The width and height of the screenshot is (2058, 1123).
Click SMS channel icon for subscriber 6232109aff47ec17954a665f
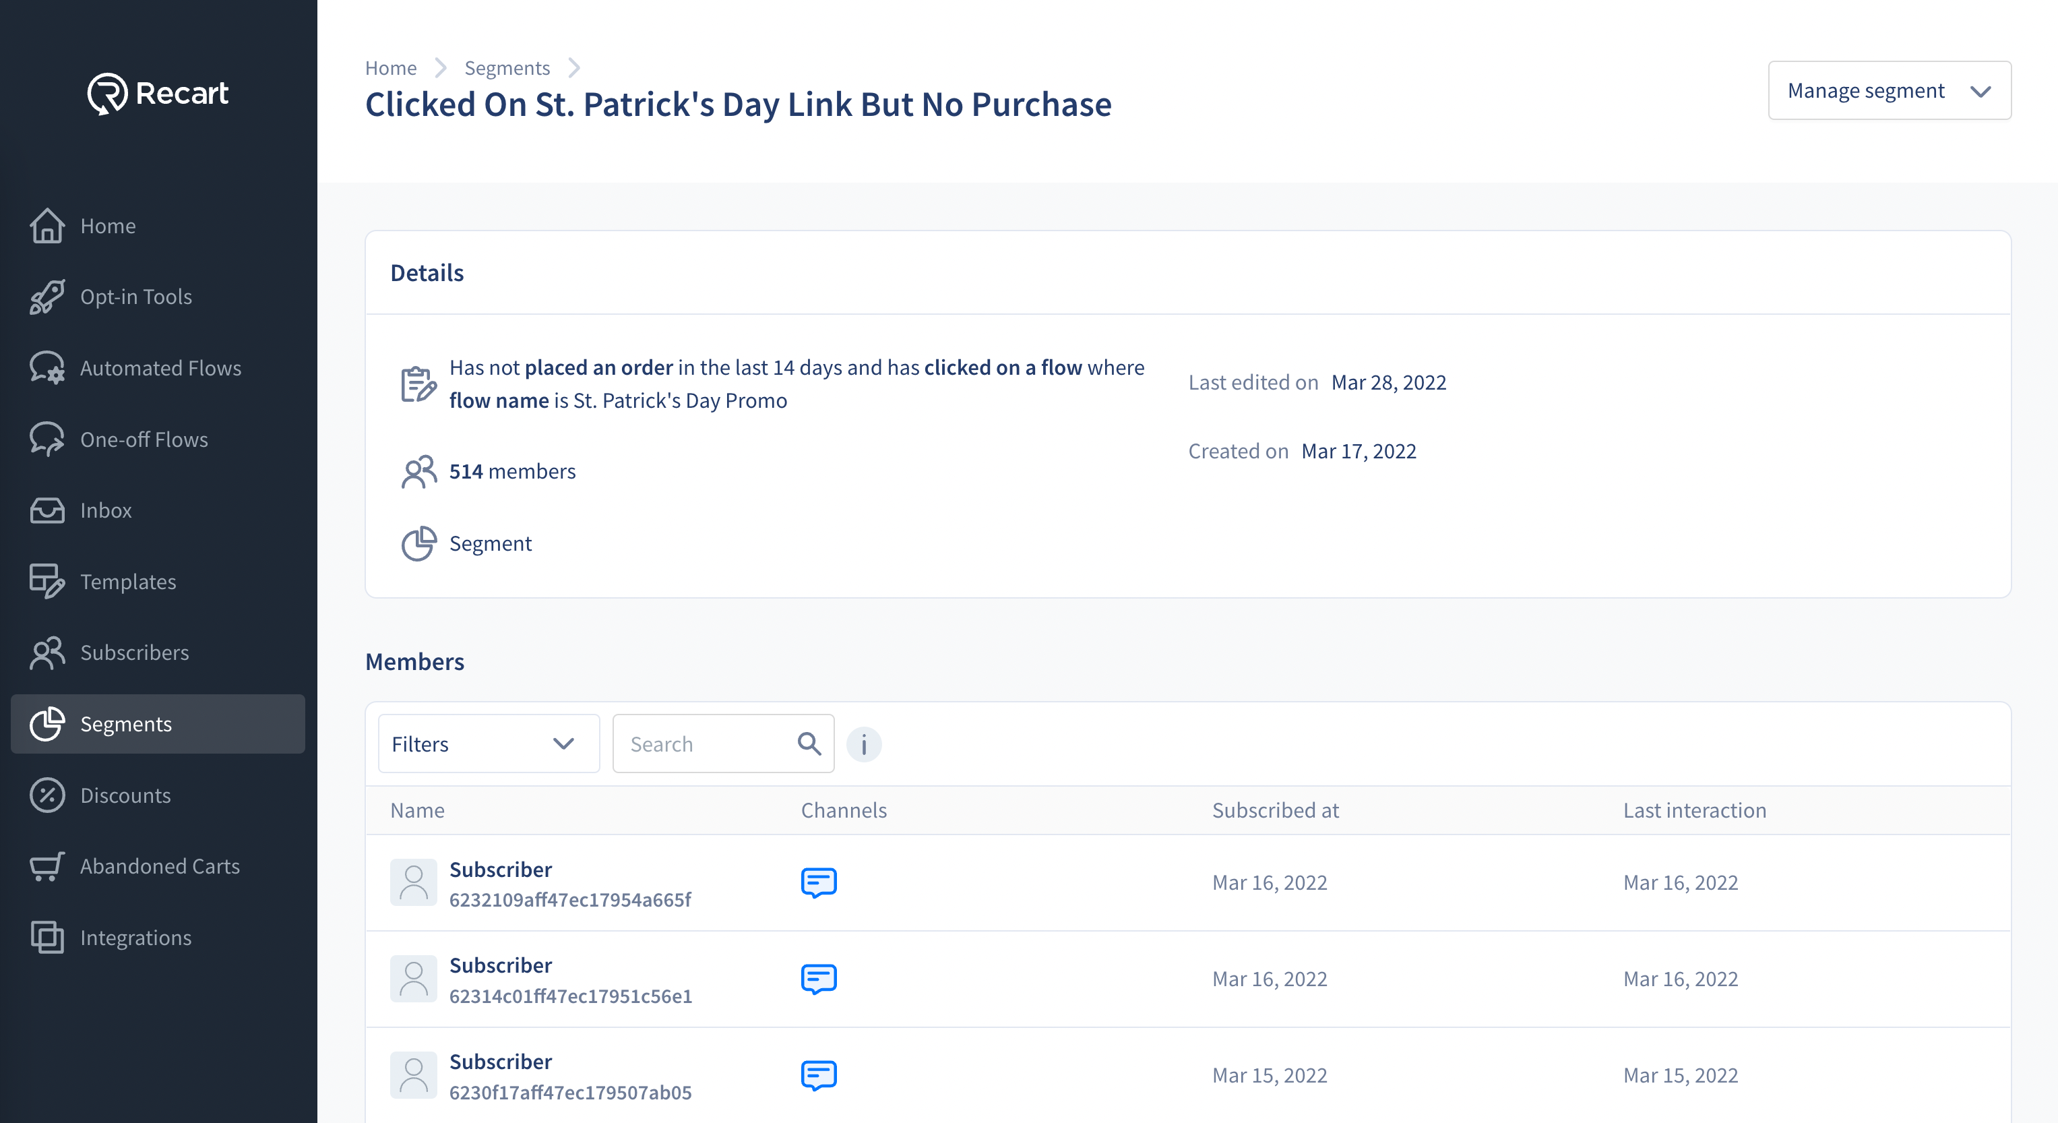tap(819, 882)
